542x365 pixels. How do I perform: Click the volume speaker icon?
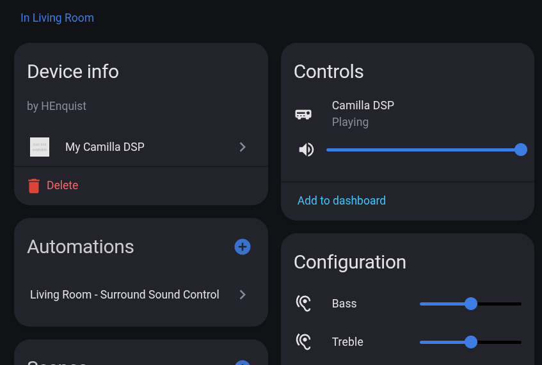pyautogui.click(x=307, y=150)
